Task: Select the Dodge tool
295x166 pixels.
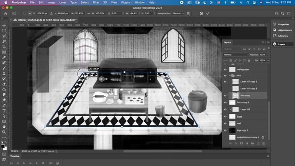Action: pos(4,100)
